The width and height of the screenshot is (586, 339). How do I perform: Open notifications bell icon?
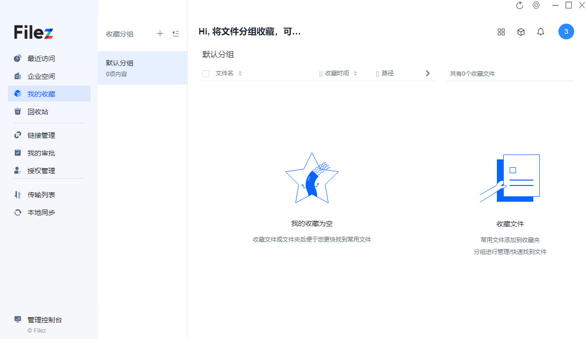tap(540, 32)
